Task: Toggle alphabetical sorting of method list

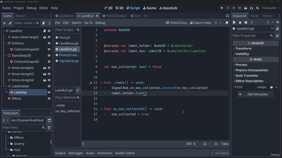Action: (x=78, y=90)
